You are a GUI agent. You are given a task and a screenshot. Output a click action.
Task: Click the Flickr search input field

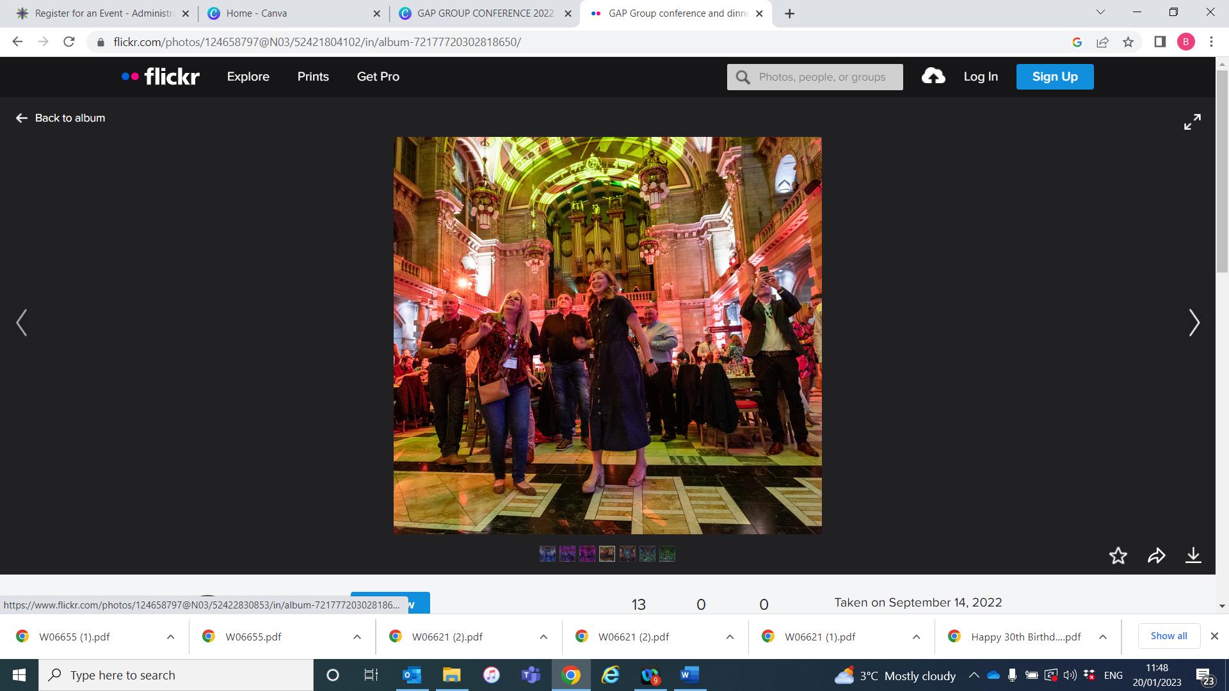823,77
